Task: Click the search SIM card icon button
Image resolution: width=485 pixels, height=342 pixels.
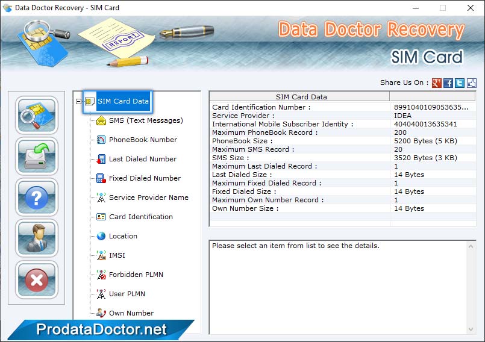Action: pos(37,115)
